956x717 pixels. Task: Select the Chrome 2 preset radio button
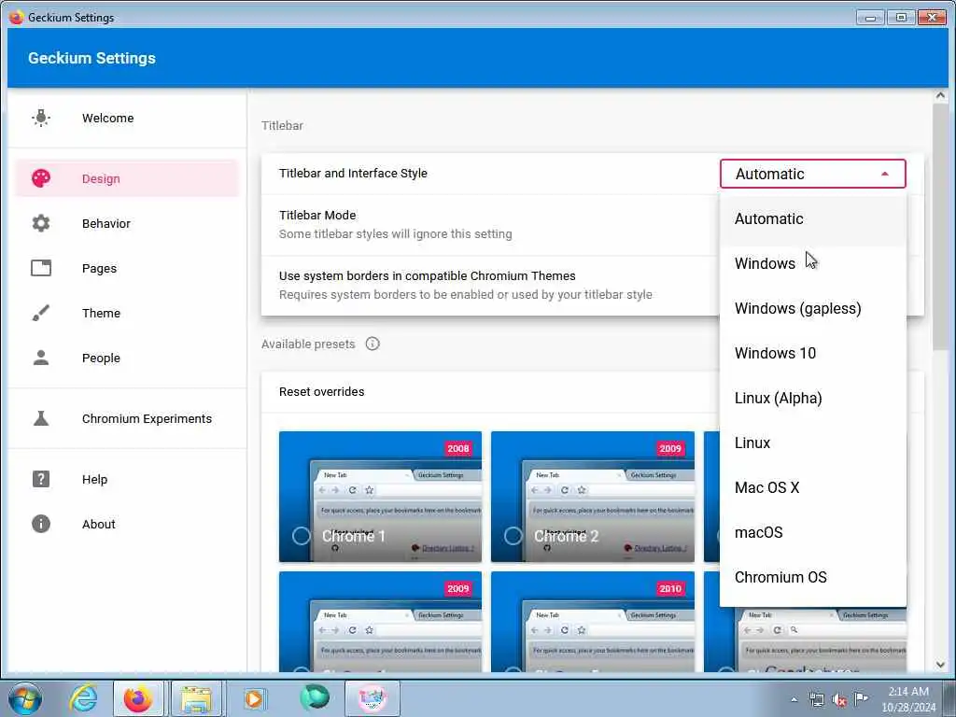(513, 536)
